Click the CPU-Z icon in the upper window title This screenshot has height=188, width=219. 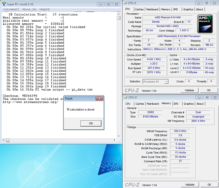coord(125,3)
